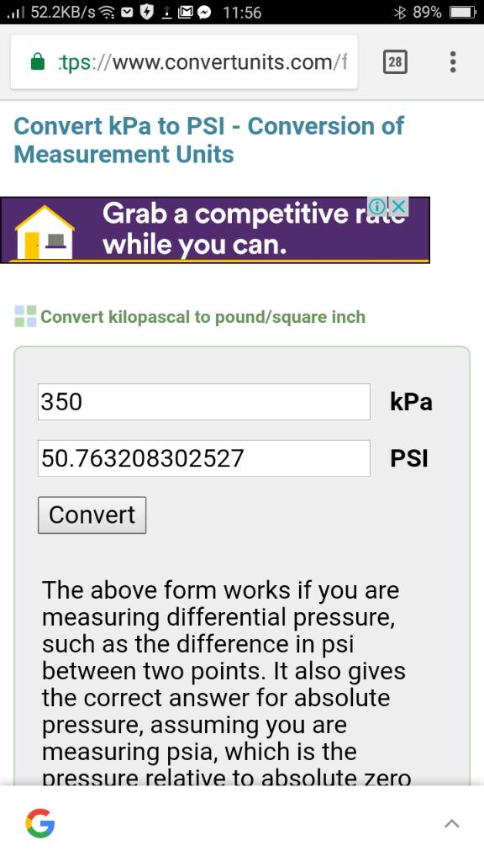Tap the Google G logo at bottom

(x=40, y=823)
